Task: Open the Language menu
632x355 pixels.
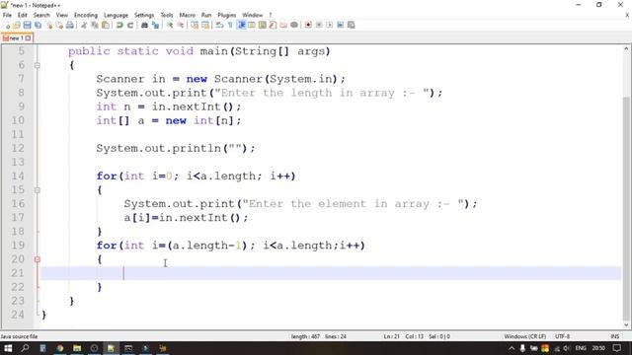Action: (116, 15)
